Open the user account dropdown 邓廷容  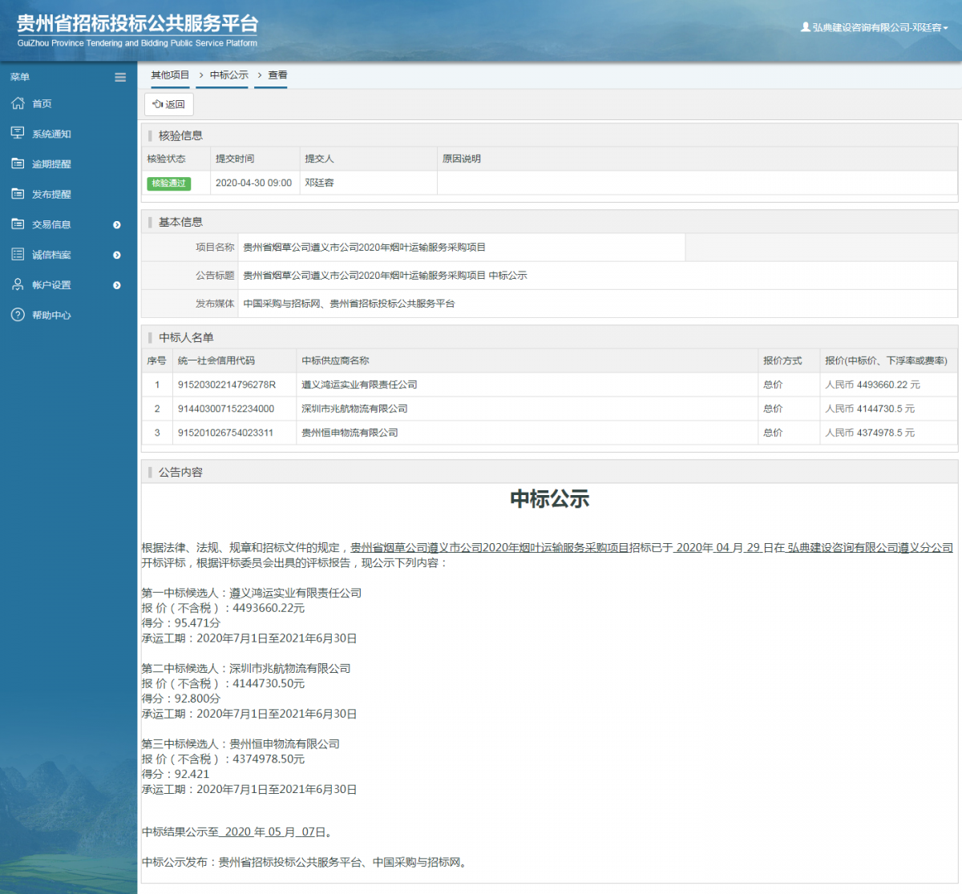(875, 27)
